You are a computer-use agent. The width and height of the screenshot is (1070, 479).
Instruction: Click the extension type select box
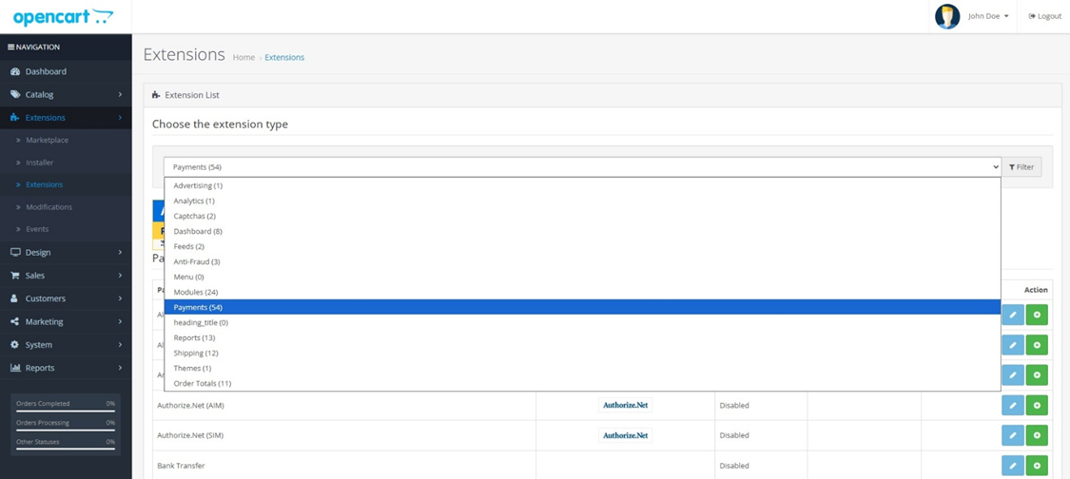582,167
